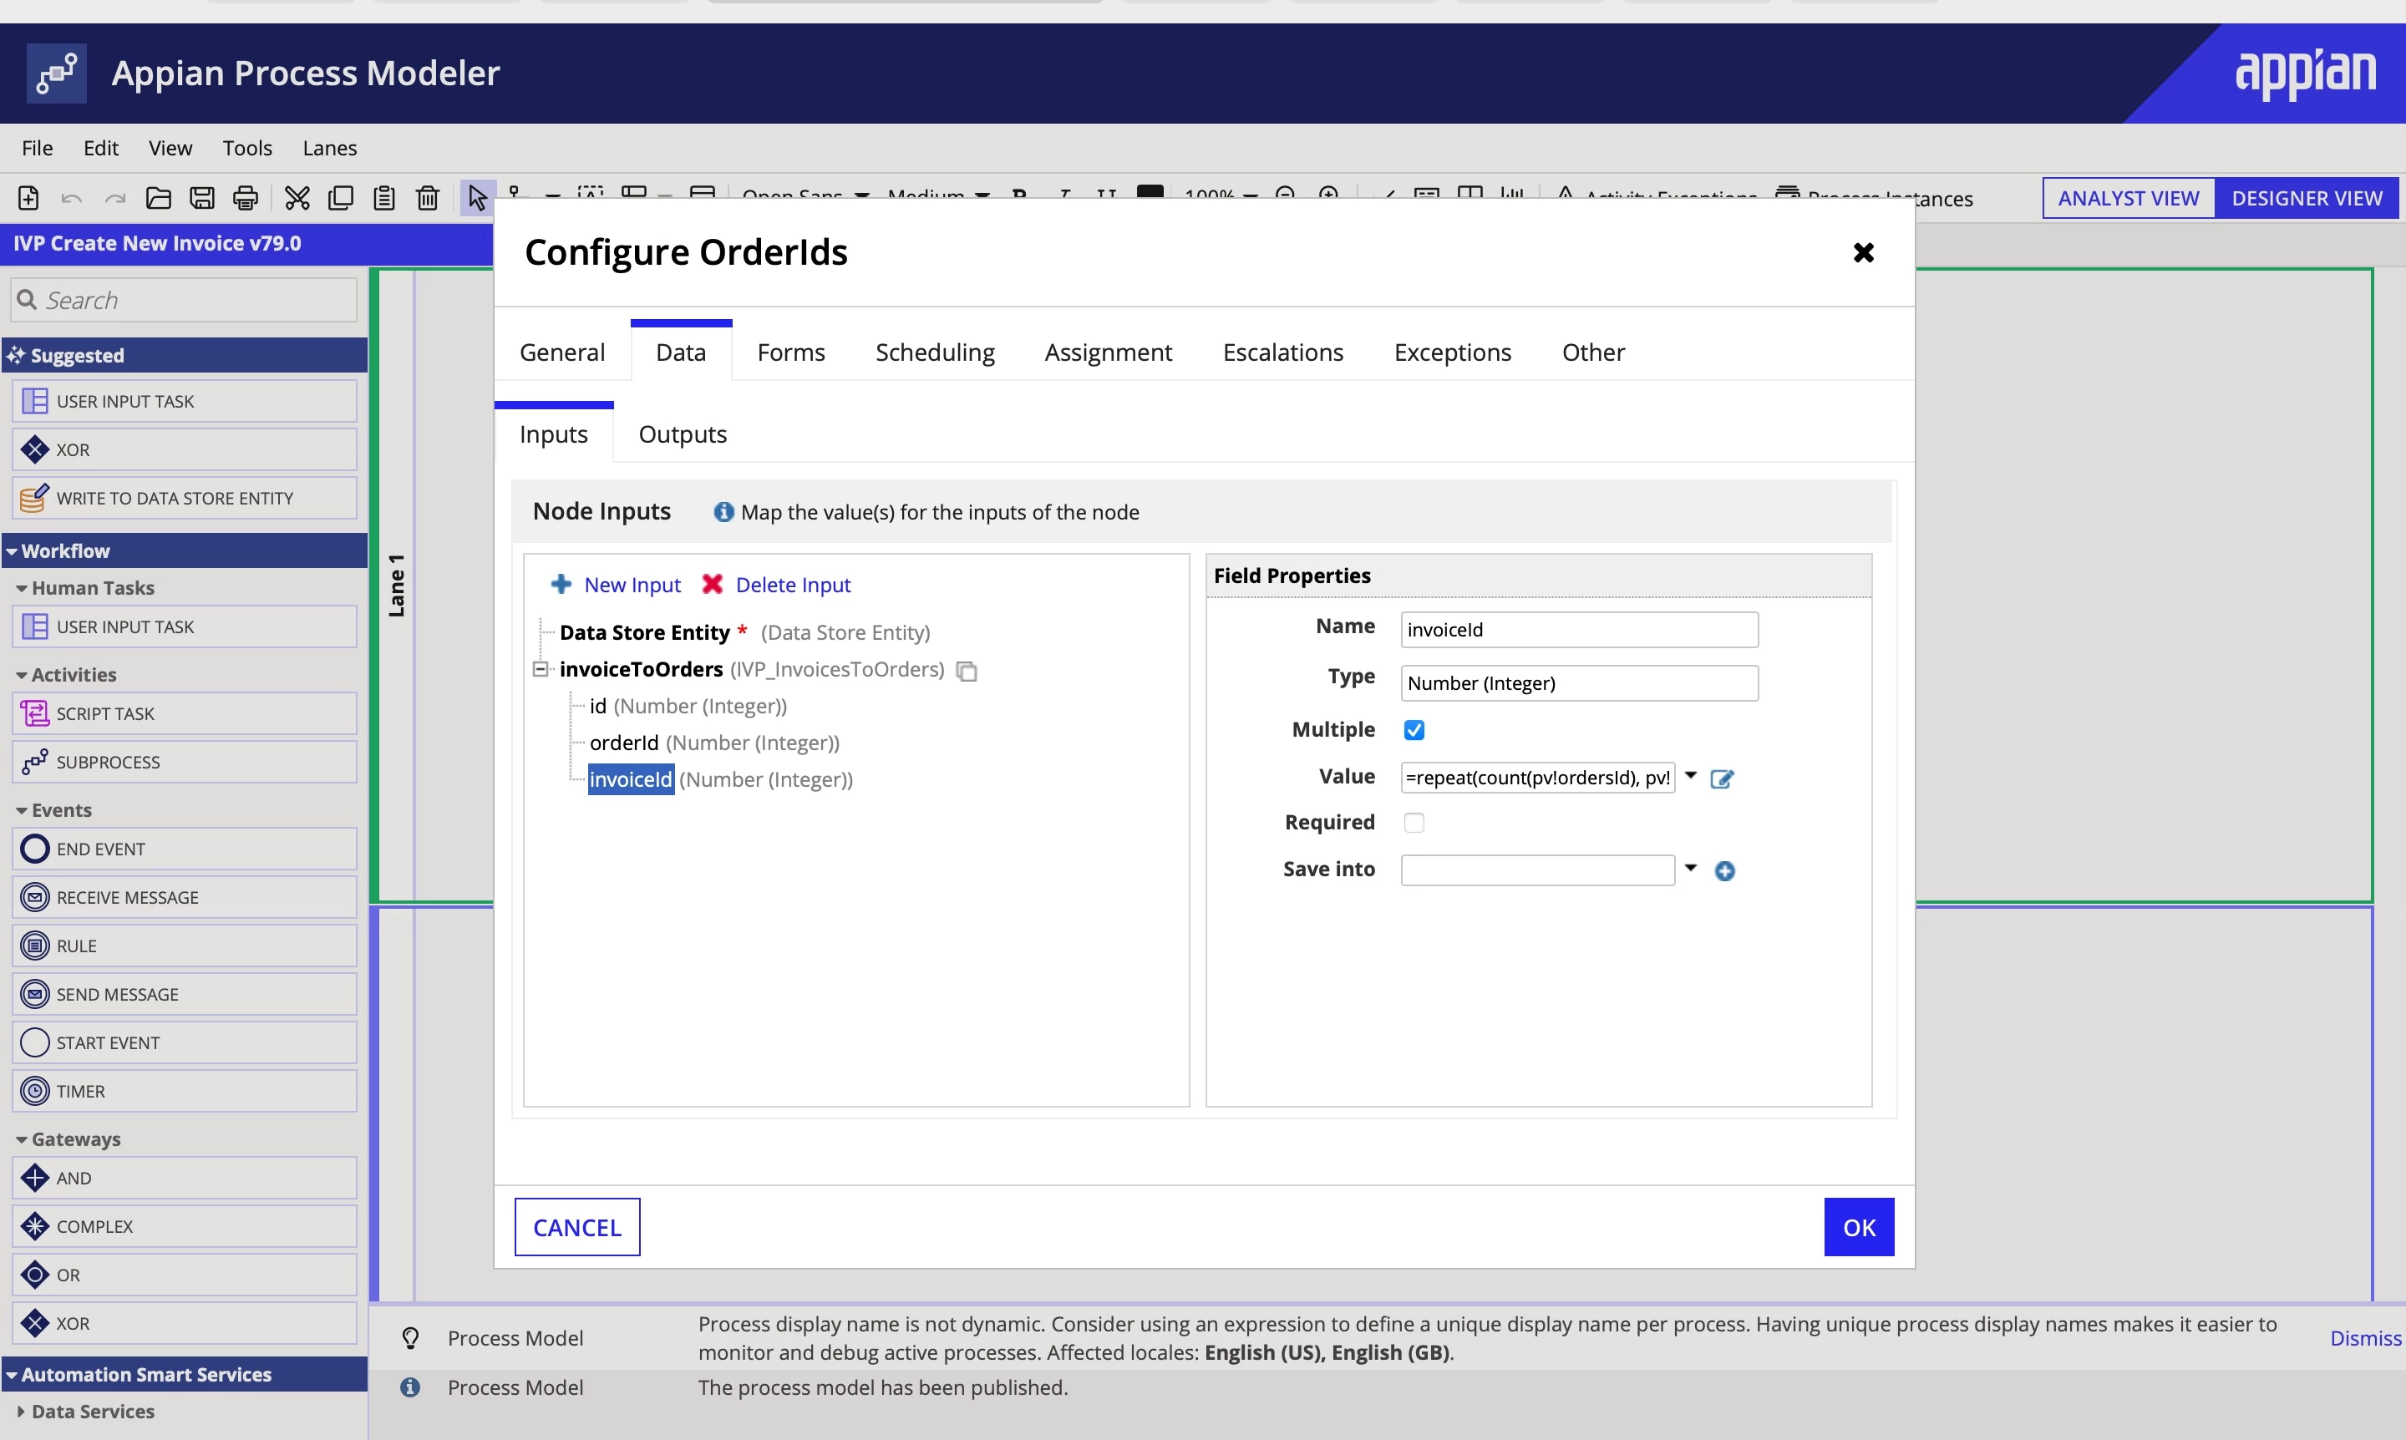2406x1440 pixels.
Task: Switch to Designer View
Action: click(x=2307, y=198)
